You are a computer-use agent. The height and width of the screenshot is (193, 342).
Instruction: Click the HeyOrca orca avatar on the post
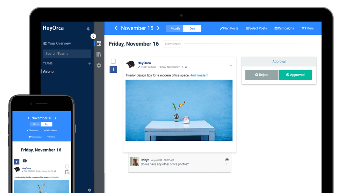click(130, 64)
